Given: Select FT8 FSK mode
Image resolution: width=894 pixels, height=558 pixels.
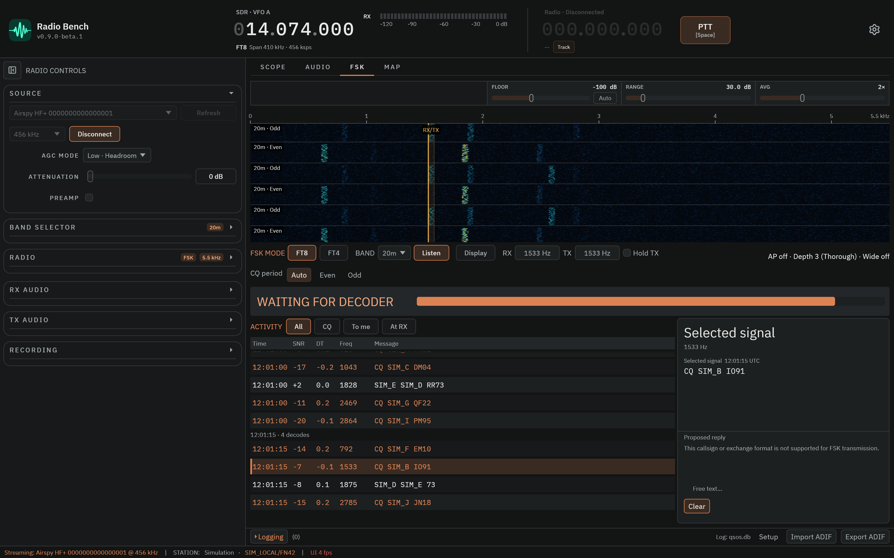Looking at the screenshot, I should pos(302,253).
